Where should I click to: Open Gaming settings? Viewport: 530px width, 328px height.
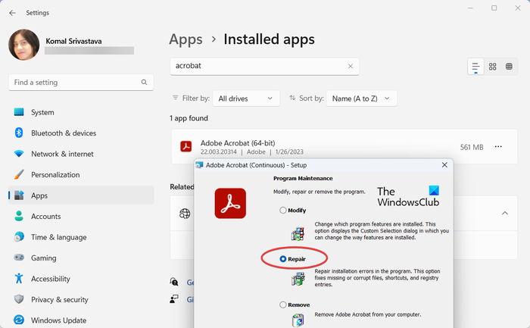point(81,258)
